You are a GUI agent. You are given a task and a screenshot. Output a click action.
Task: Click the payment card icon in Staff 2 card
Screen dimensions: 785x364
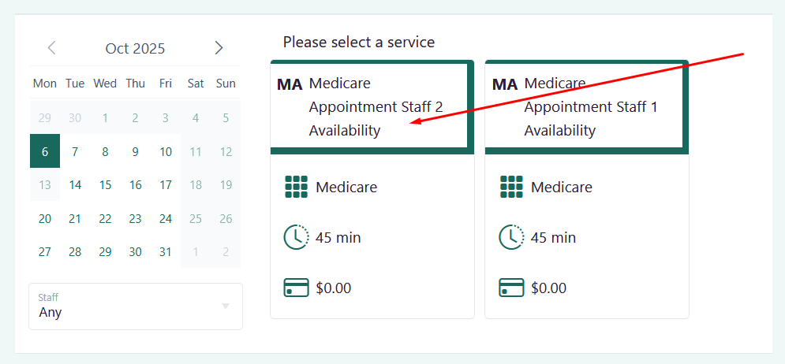point(296,288)
